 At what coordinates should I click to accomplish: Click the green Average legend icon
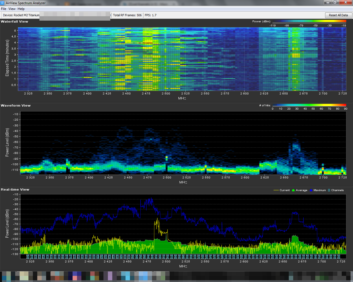(x=293, y=190)
